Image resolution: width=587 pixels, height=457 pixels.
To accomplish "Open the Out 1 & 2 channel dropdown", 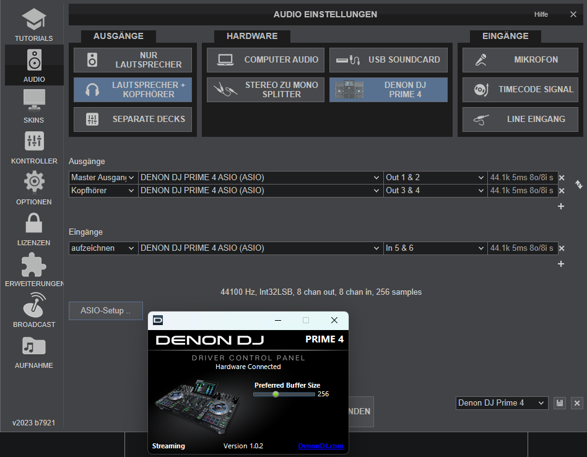I will click(x=435, y=177).
